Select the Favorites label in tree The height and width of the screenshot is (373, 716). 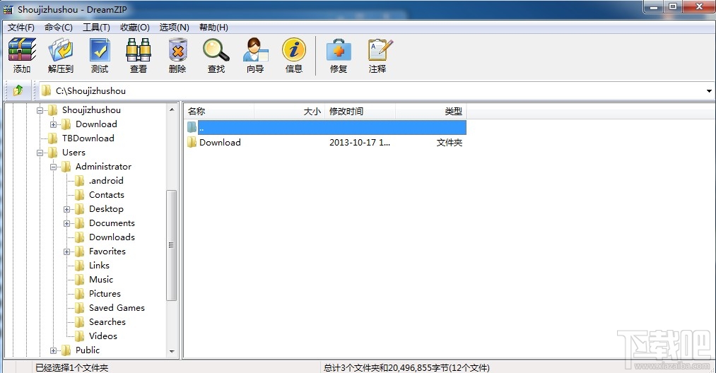coord(107,251)
